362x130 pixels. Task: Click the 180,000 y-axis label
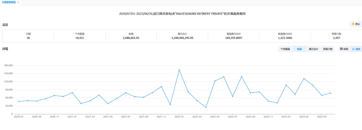(8, 66)
